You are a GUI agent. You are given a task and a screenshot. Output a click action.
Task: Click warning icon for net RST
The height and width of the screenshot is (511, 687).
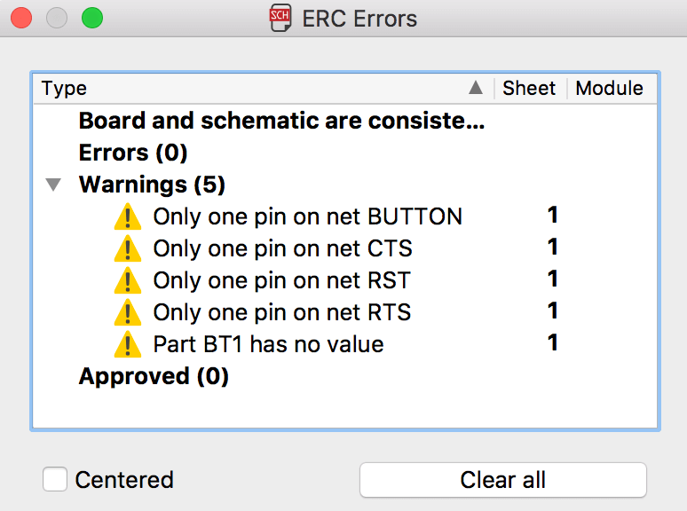[x=128, y=280]
